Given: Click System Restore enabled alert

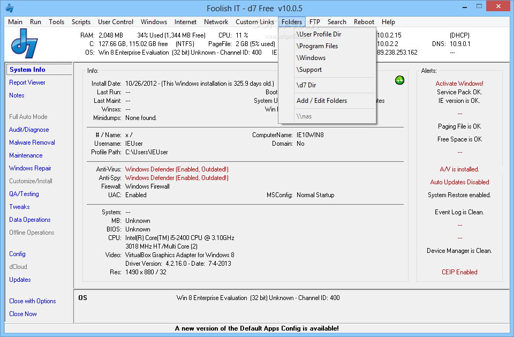Looking at the screenshot, I should 459,195.
